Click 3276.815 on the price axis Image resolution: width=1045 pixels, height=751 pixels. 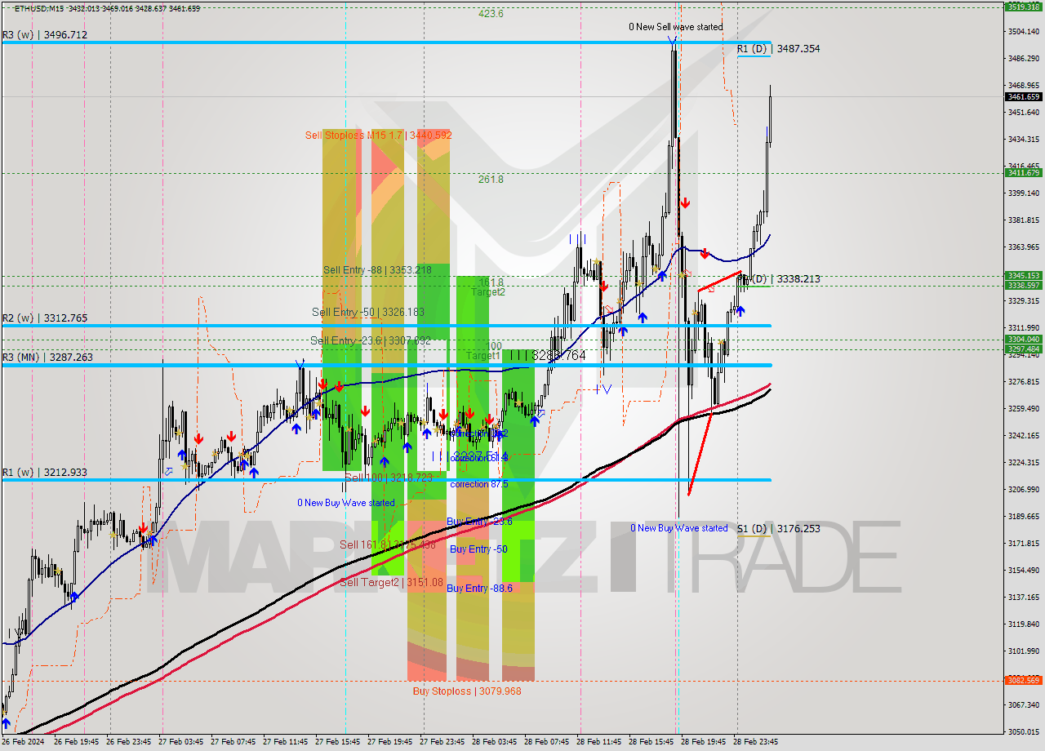click(x=1023, y=381)
